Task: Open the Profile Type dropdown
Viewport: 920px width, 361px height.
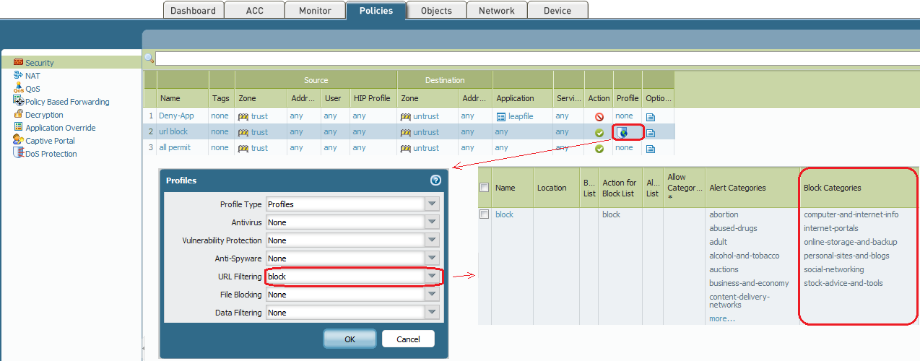Action: point(432,204)
